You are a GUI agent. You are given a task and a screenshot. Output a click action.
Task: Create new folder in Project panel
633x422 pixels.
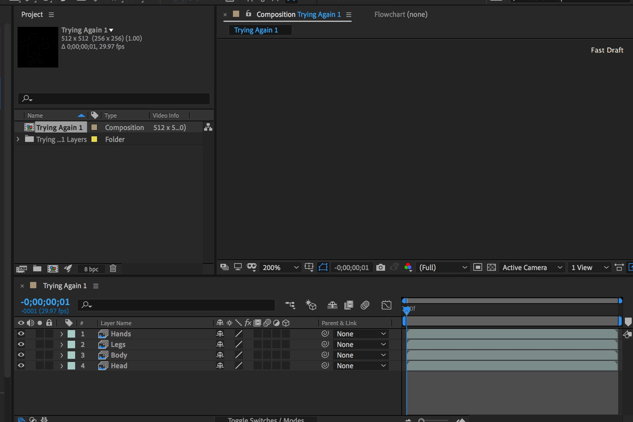pyautogui.click(x=37, y=269)
